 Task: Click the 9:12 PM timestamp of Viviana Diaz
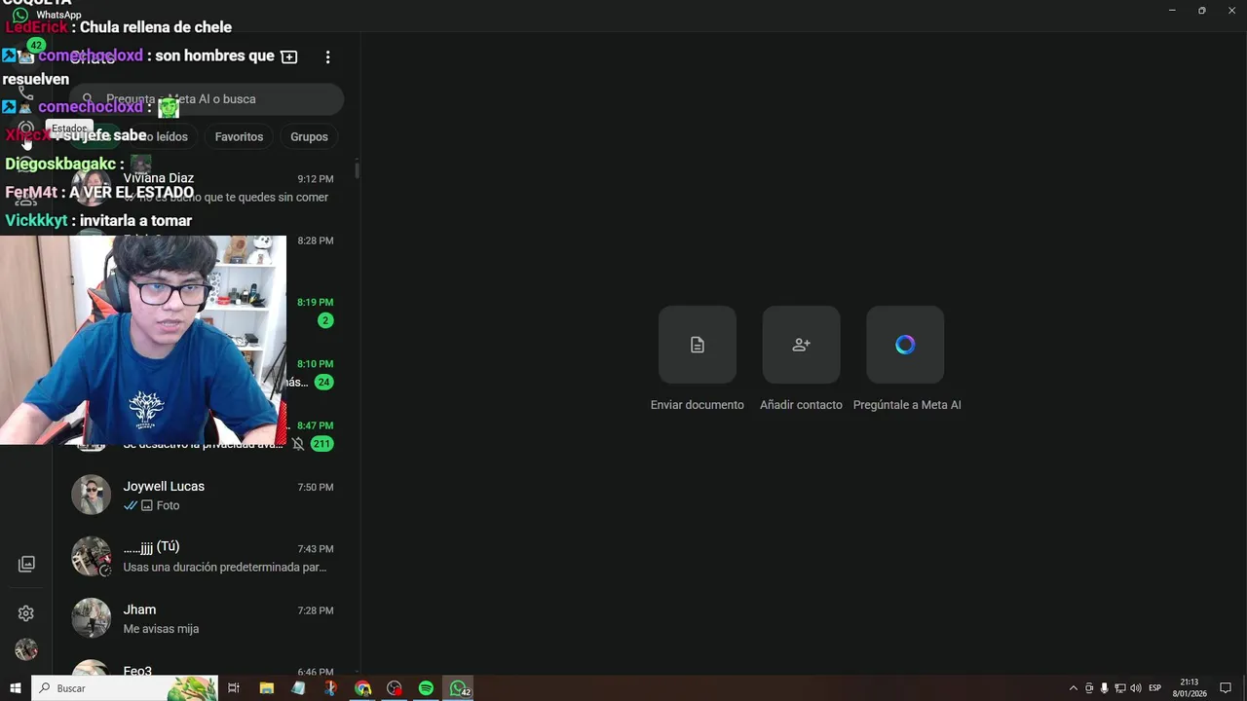point(316,179)
